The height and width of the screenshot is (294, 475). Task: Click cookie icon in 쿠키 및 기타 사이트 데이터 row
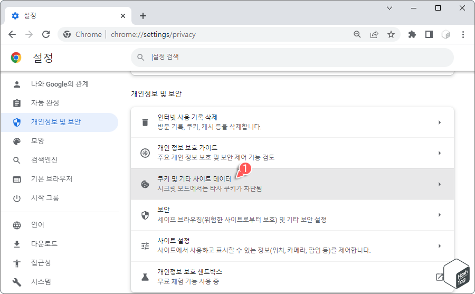[145, 184]
